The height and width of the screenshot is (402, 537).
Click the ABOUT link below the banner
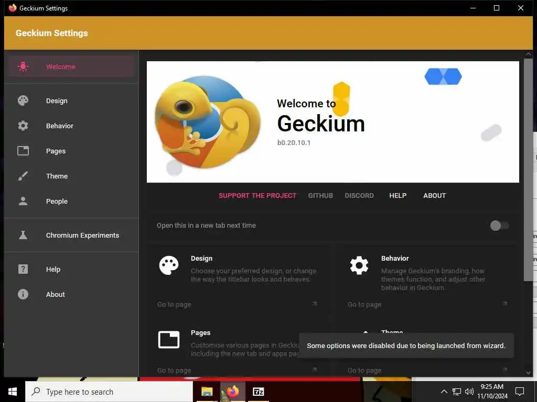tap(435, 196)
